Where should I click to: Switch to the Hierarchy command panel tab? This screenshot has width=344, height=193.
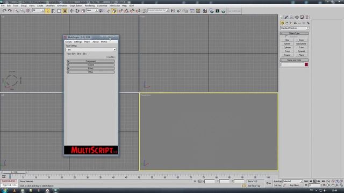click(x=291, y=17)
